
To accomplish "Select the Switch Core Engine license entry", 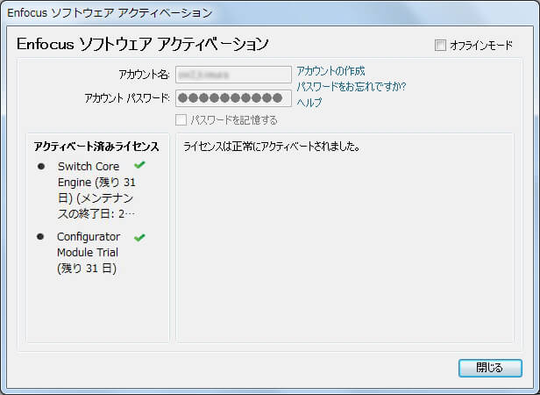I will (97, 190).
